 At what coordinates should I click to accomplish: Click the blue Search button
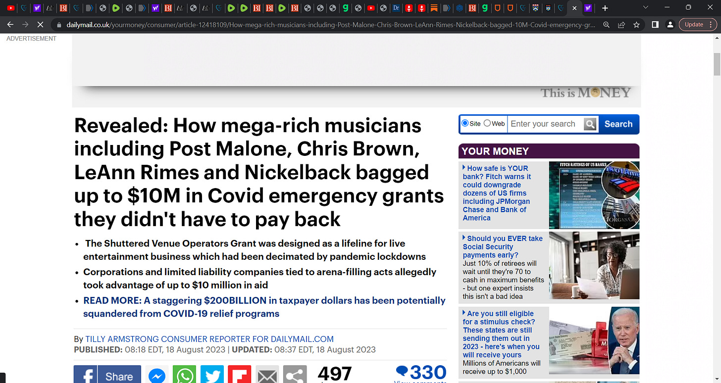(618, 124)
